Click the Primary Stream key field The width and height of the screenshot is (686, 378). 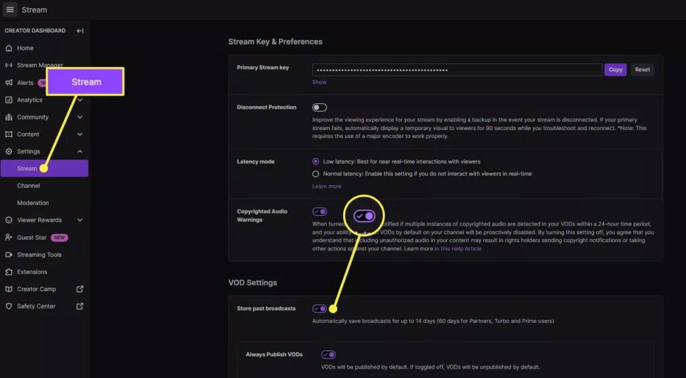click(x=457, y=70)
